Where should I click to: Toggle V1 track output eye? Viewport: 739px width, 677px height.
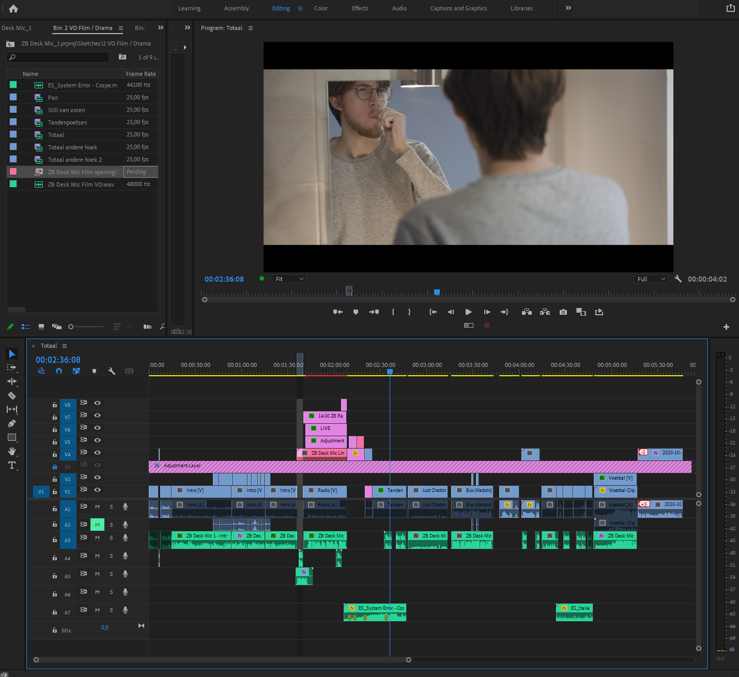click(97, 490)
